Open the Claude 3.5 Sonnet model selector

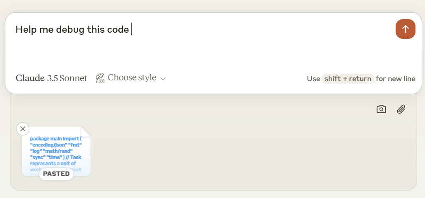51,78
